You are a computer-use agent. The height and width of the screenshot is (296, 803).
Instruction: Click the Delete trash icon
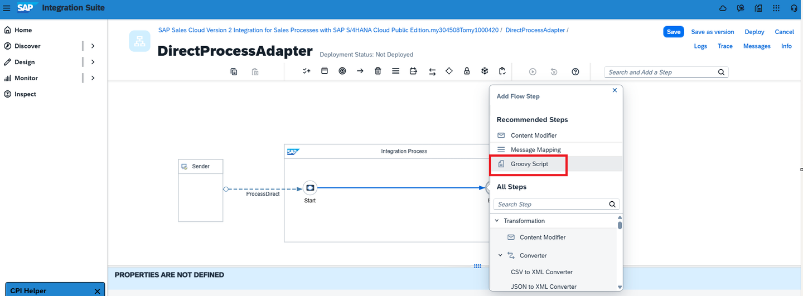tap(378, 71)
